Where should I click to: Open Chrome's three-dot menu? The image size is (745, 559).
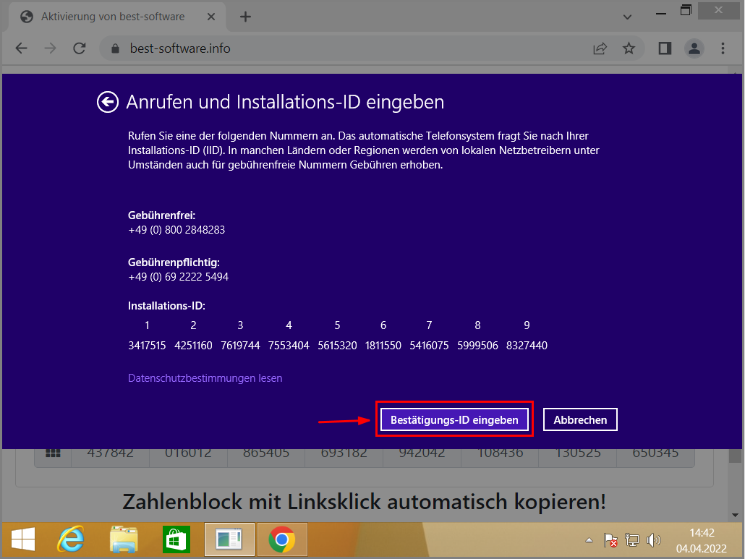tap(723, 48)
